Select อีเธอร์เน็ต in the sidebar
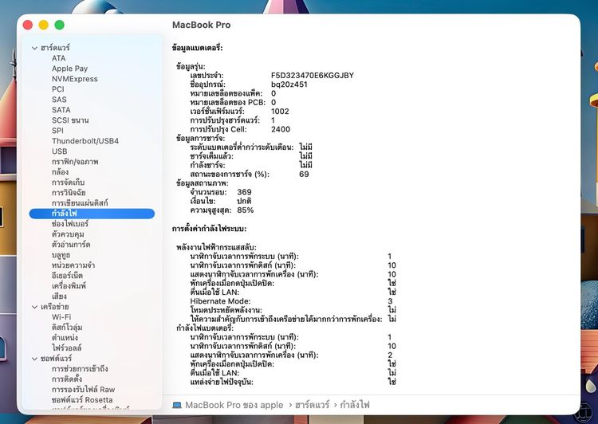Image resolution: width=598 pixels, height=424 pixels. tap(67, 276)
